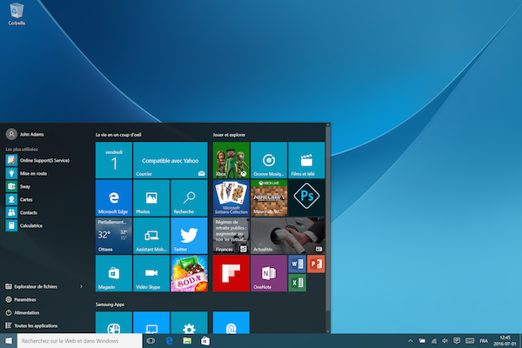Open the Action Center notifications icon
The image size is (522, 348).
pos(457,340)
